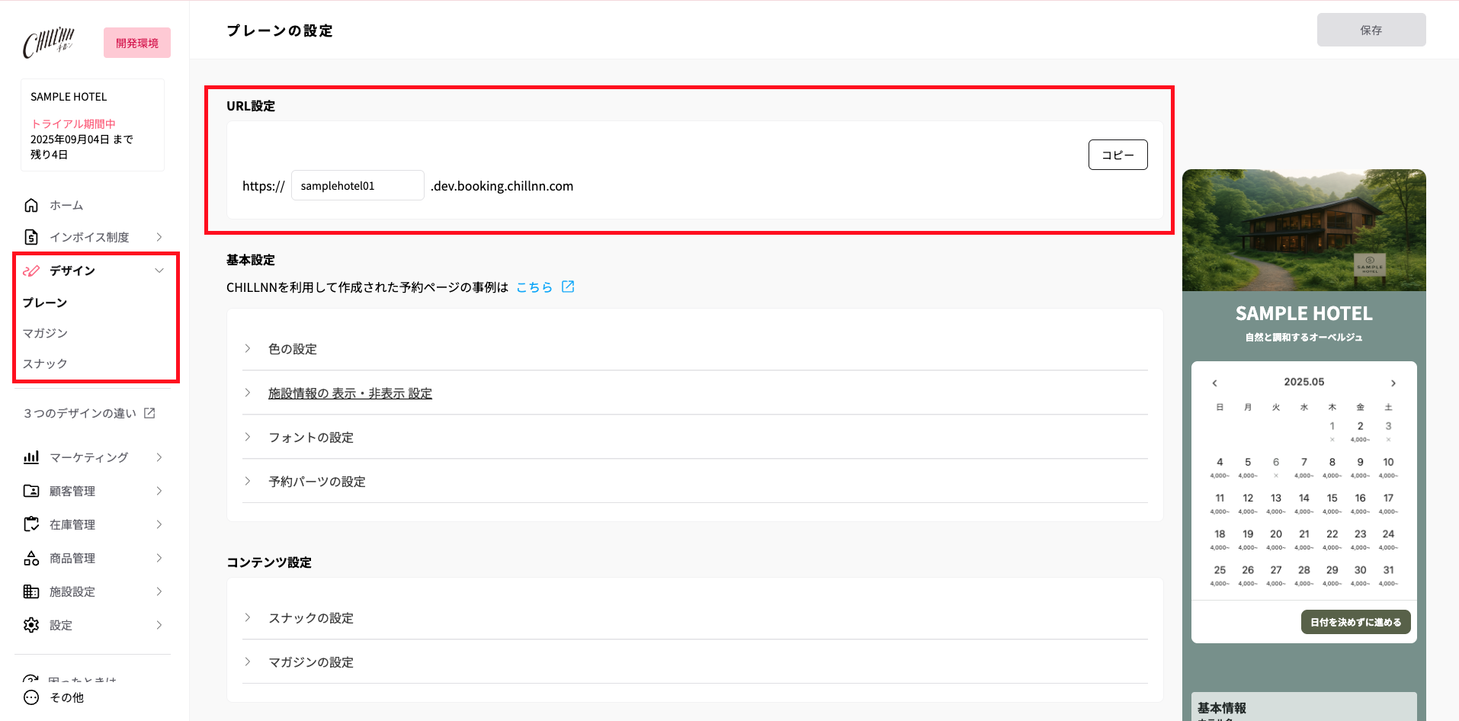
Task: Expand the 商品管理 submenu chevron
Action: coord(159,558)
